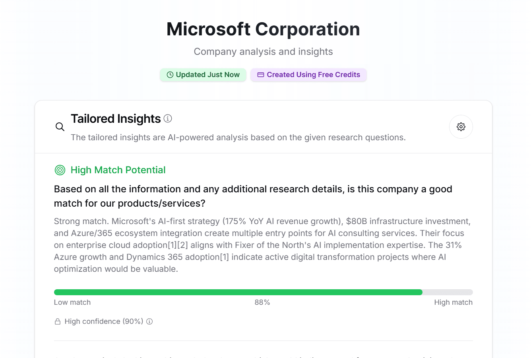
Task: Click the green match score progress bar
Action: [238, 292]
